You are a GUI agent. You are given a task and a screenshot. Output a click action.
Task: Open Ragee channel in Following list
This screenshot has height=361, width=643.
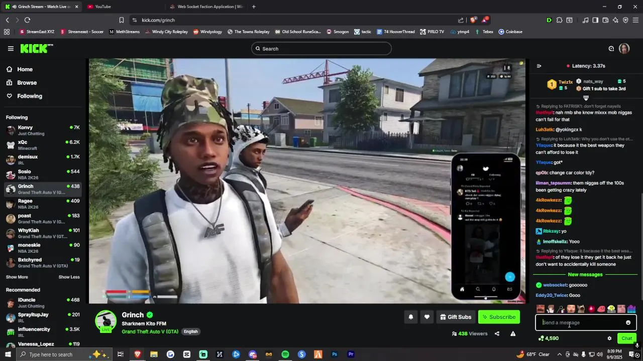[43, 204]
